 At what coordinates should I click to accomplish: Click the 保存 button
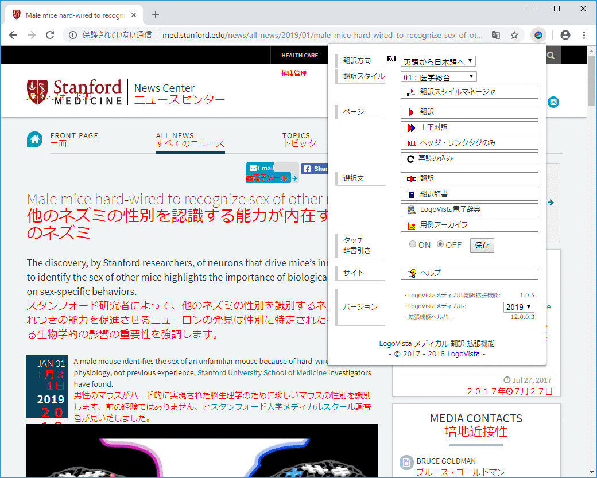[x=482, y=246]
